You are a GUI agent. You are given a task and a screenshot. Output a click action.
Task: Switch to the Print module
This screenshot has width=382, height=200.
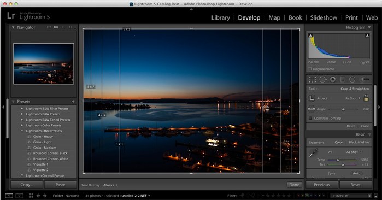point(351,18)
